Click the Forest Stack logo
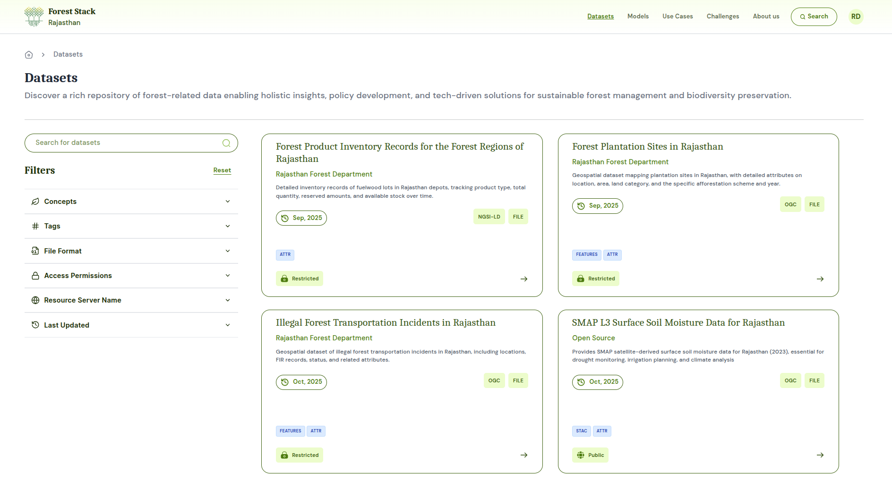 click(60, 16)
